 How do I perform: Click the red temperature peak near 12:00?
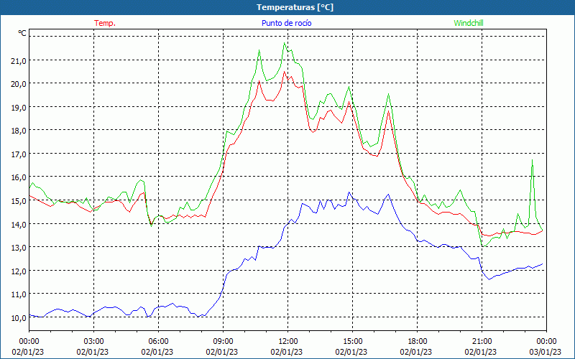coord(284,71)
